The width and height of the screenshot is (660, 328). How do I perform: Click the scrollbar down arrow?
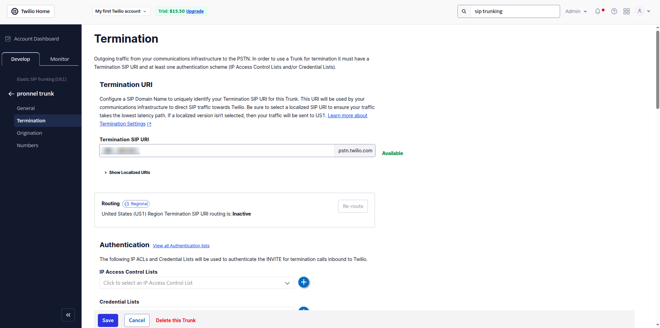pos(658,325)
